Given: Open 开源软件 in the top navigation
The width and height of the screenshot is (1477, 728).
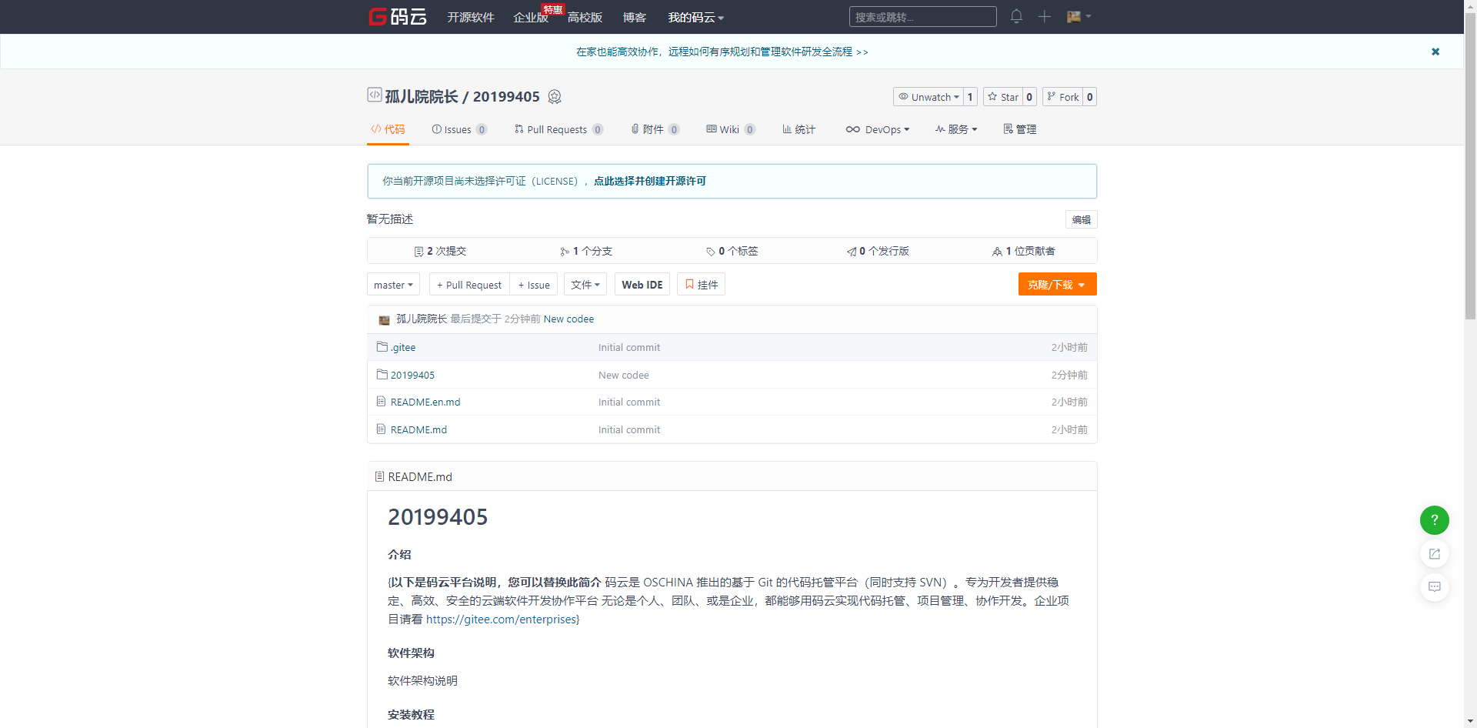Looking at the screenshot, I should [471, 17].
